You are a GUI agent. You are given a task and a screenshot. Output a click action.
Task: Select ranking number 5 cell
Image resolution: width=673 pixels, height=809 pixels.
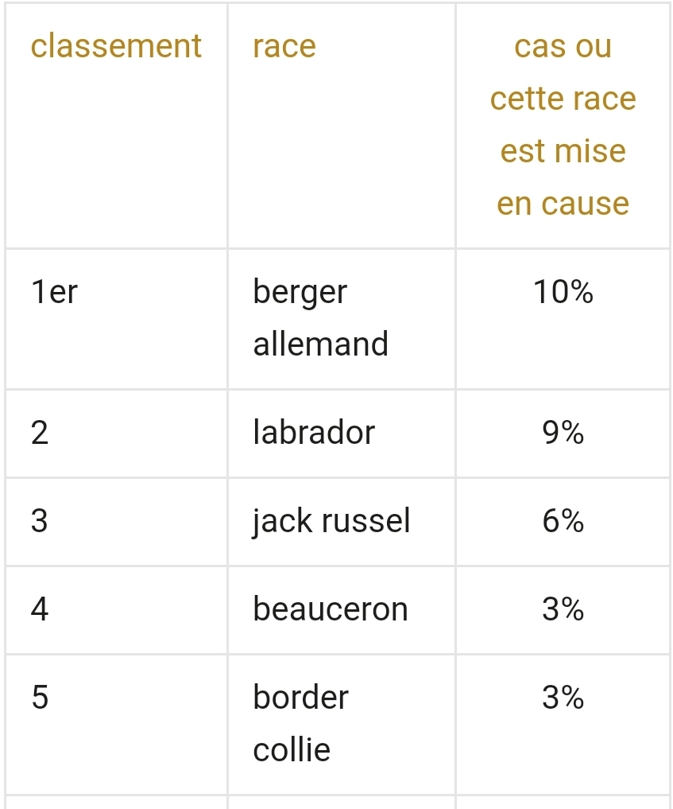[40, 698]
